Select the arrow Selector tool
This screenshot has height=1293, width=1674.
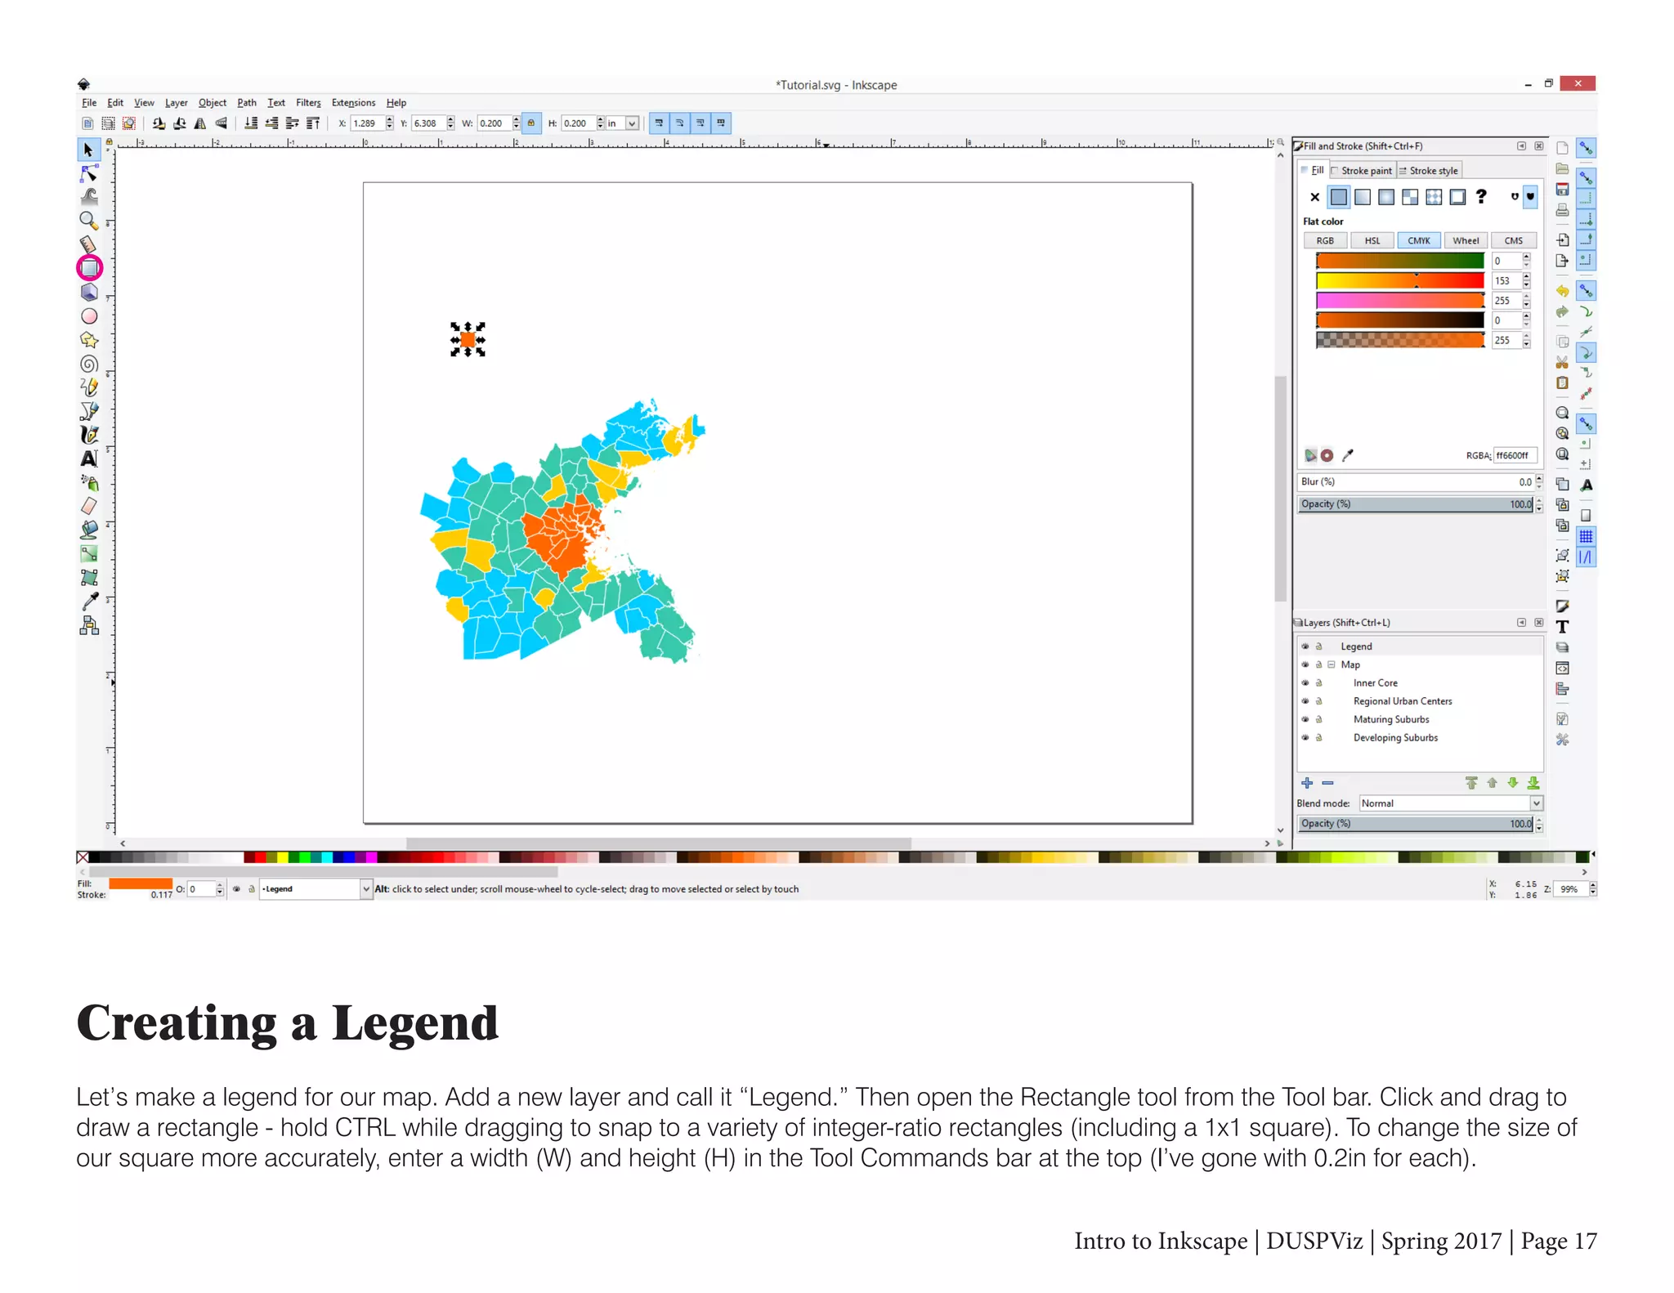coord(88,150)
